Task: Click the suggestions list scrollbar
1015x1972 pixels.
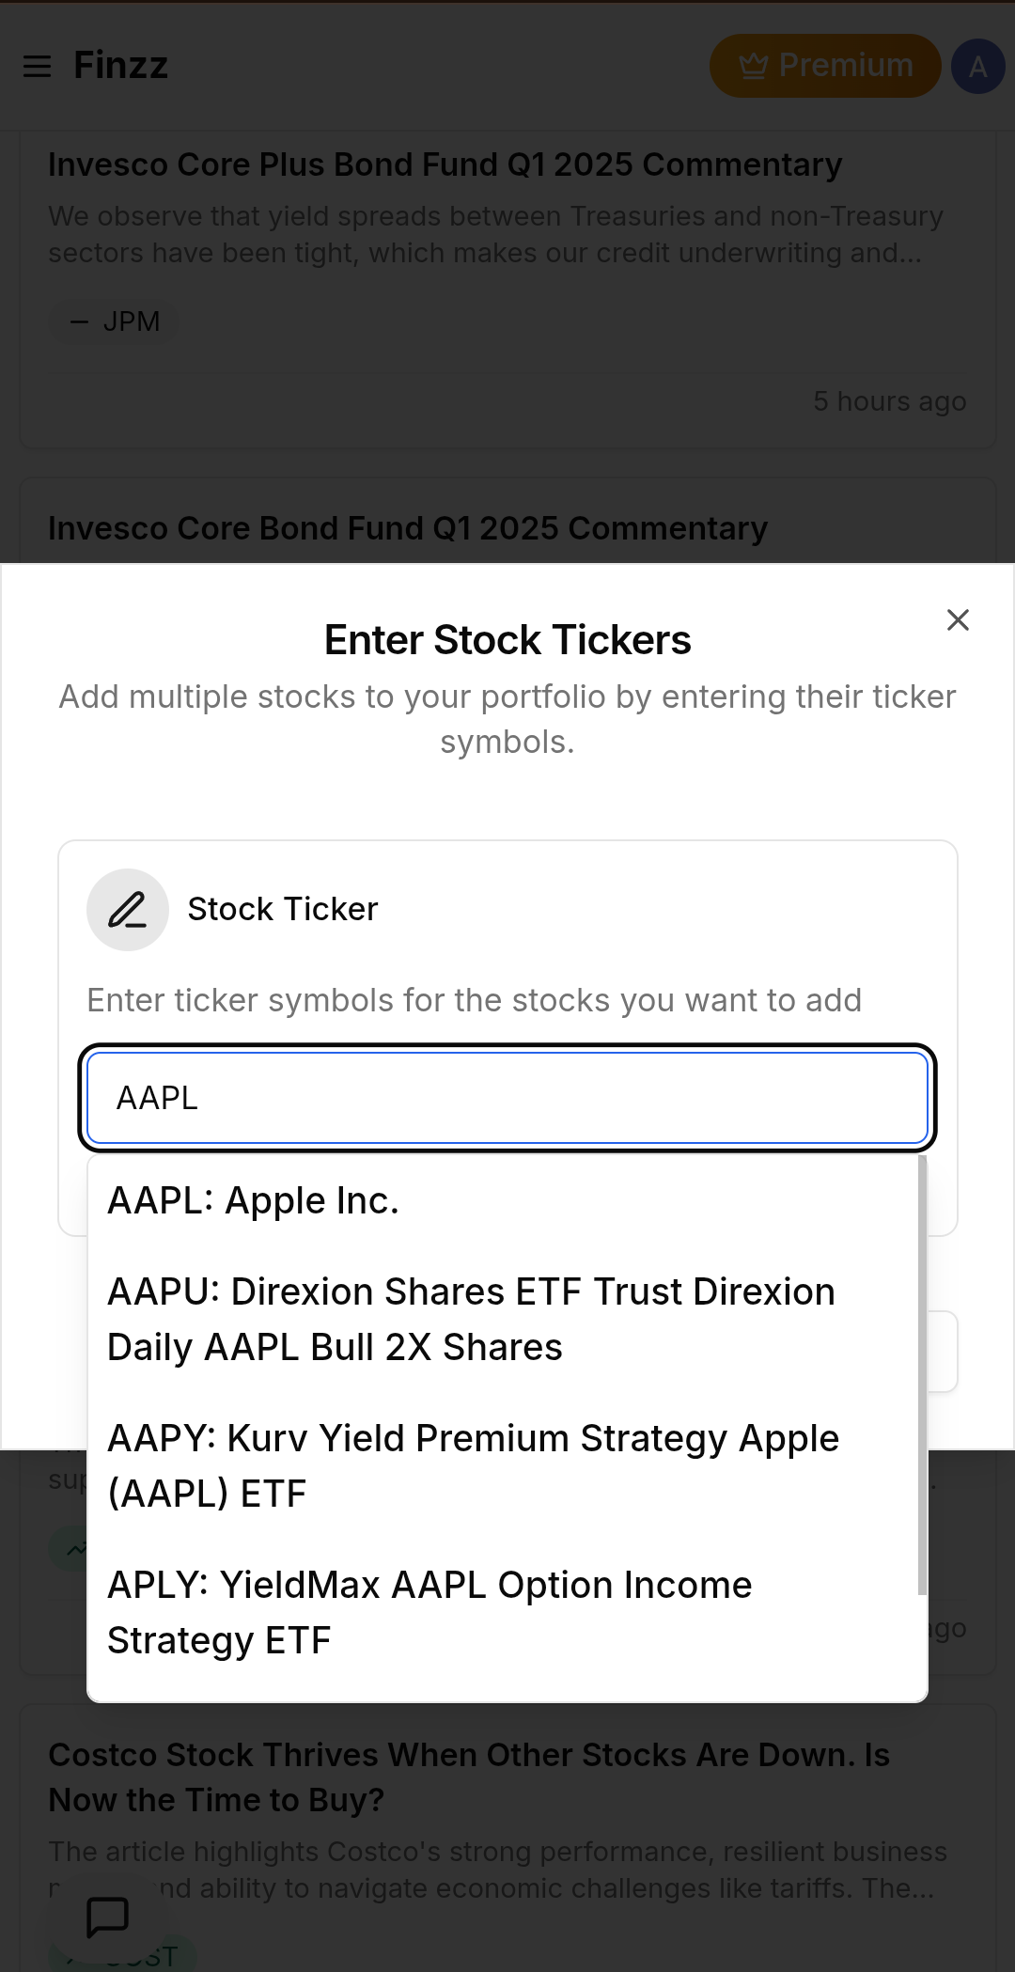Action: click(922, 1374)
